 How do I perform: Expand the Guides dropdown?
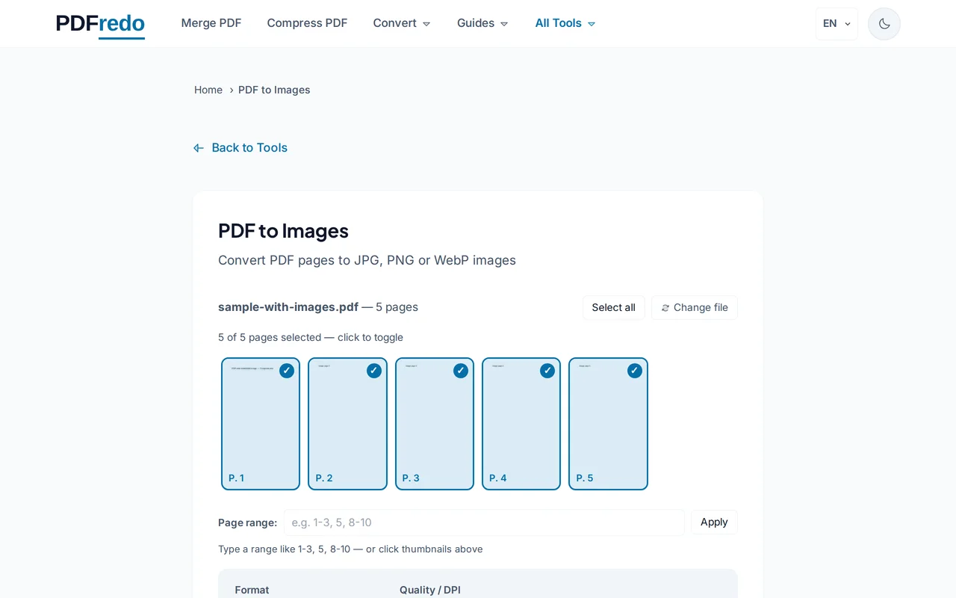(482, 23)
